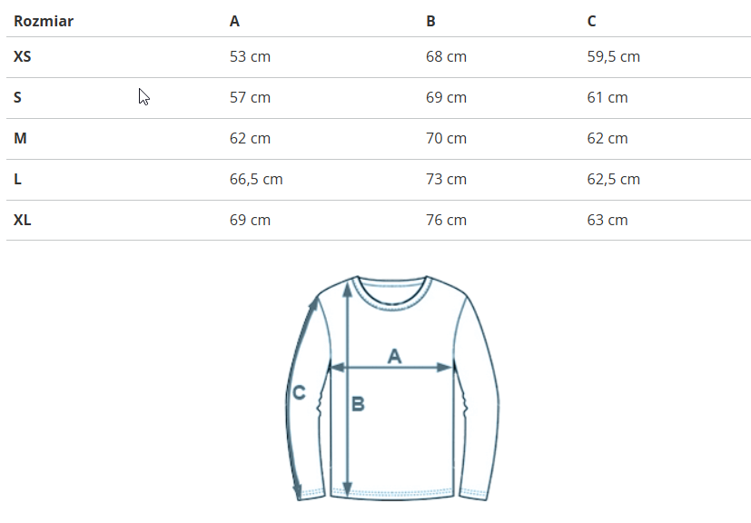Select the 66,5 cm cell

256,179
